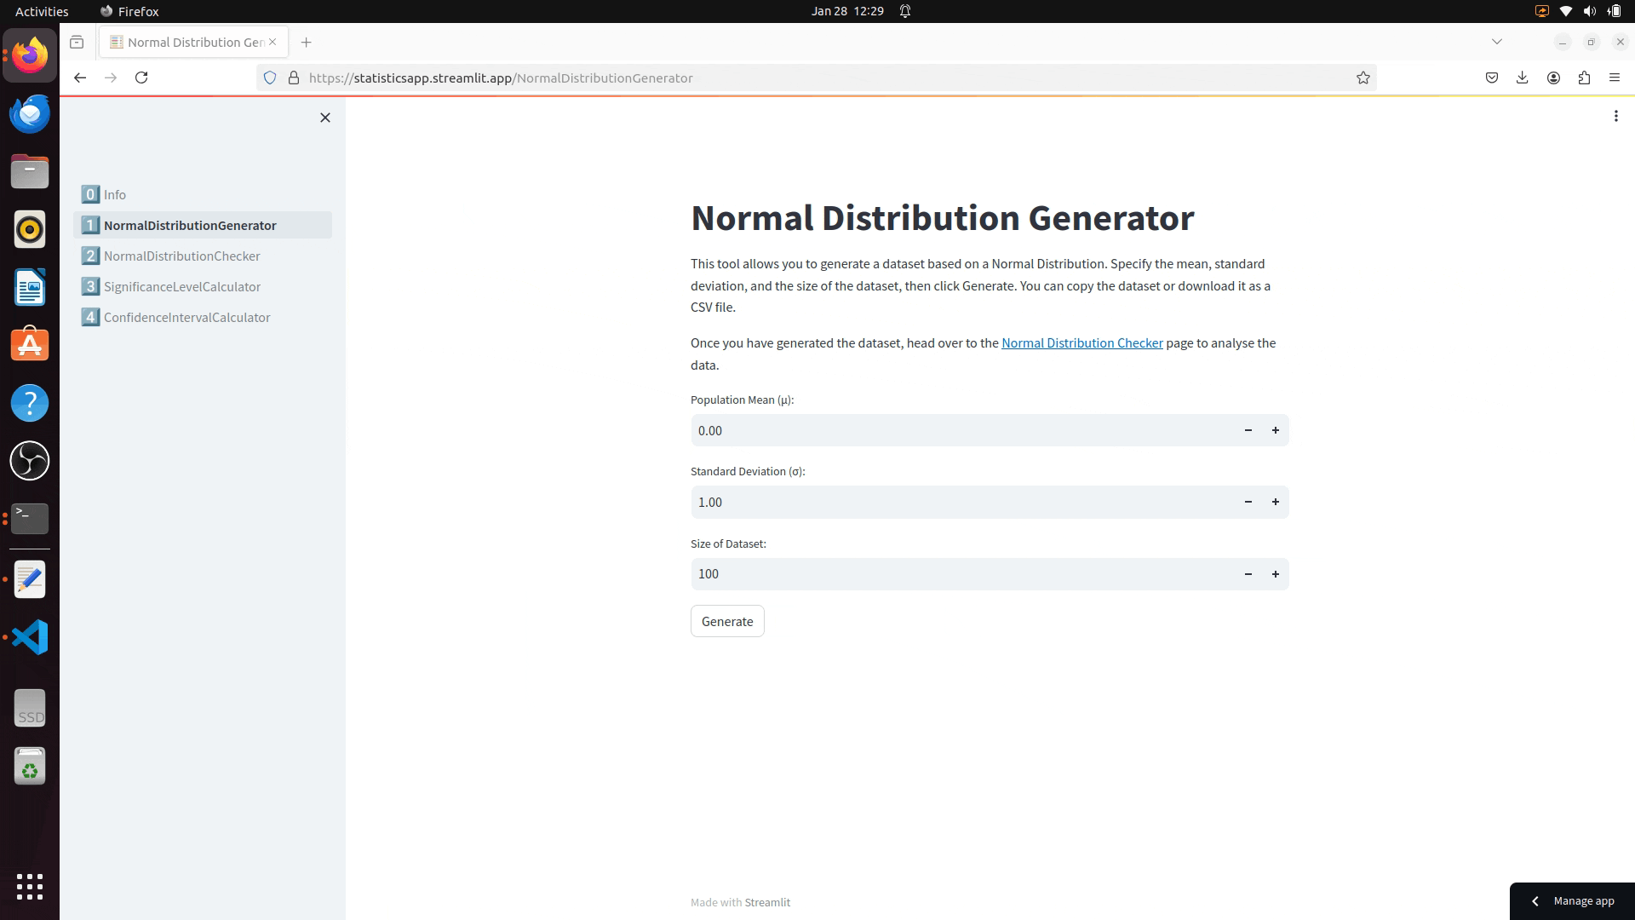Decrease Size of Dataset by minus

pyautogui.click(x=1248, y=574)
